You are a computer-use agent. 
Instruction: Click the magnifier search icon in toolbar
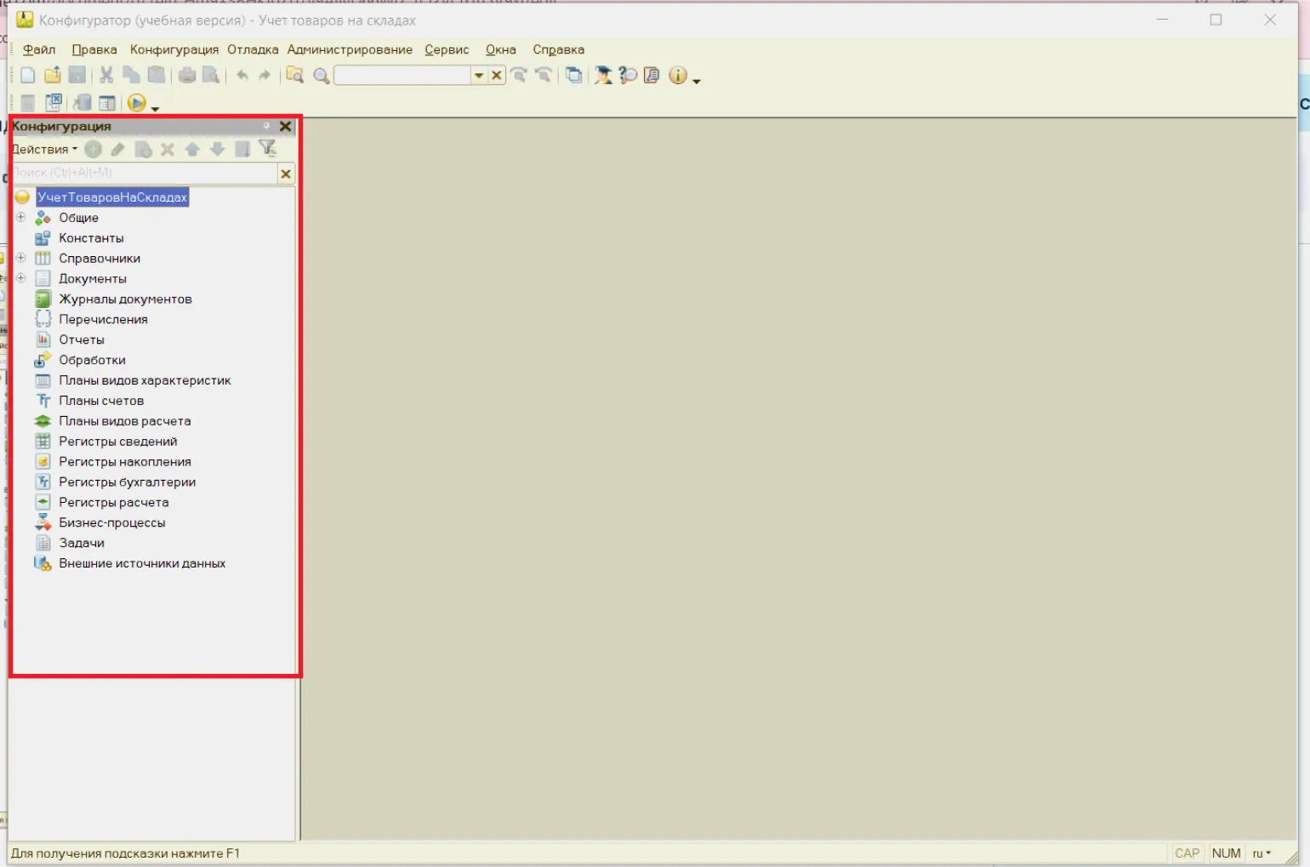point(322,76)
